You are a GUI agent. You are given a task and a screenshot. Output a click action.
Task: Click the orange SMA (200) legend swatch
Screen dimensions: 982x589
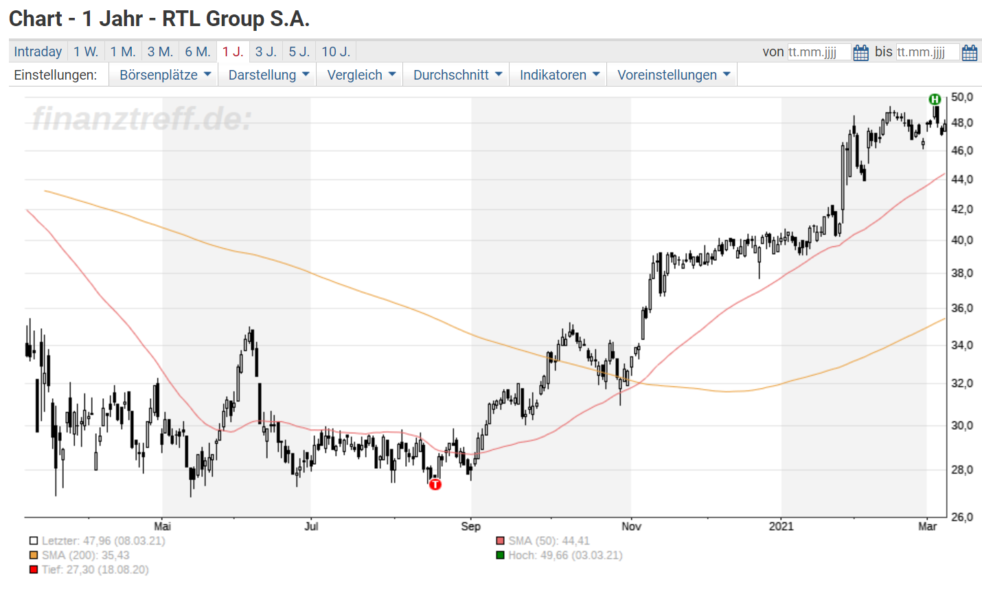[x=34, y=555]
